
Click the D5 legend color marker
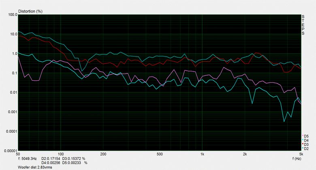pyautogui.click(x=303, y=136)
